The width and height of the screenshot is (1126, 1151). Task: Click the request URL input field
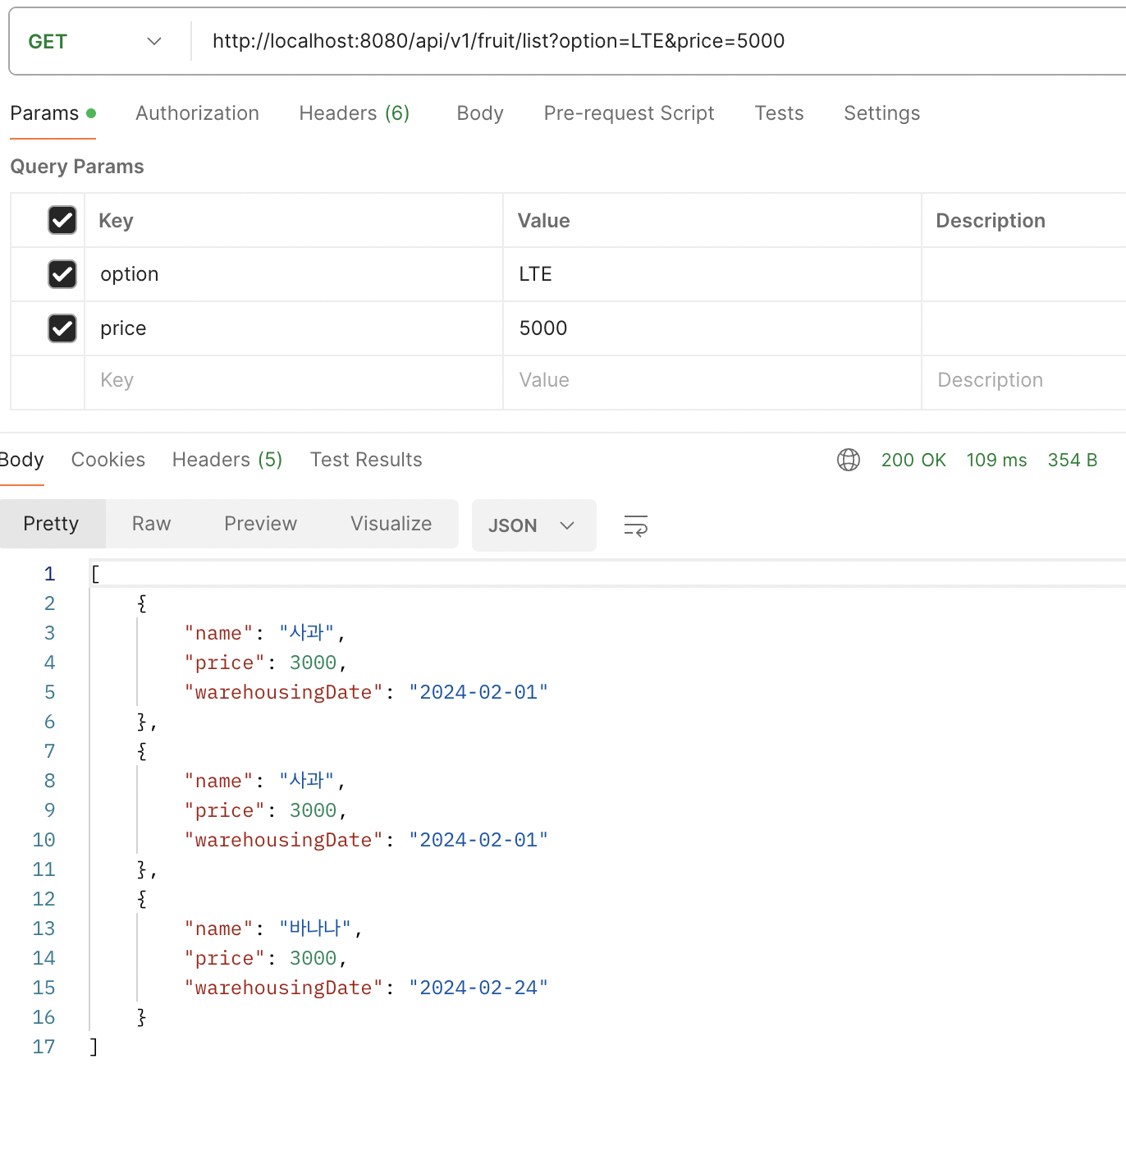(x=657, y=41)
